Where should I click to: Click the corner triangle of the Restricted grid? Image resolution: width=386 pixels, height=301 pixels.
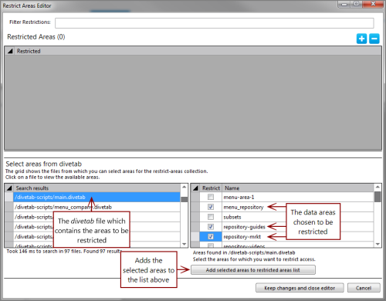(x=10, y=51)
